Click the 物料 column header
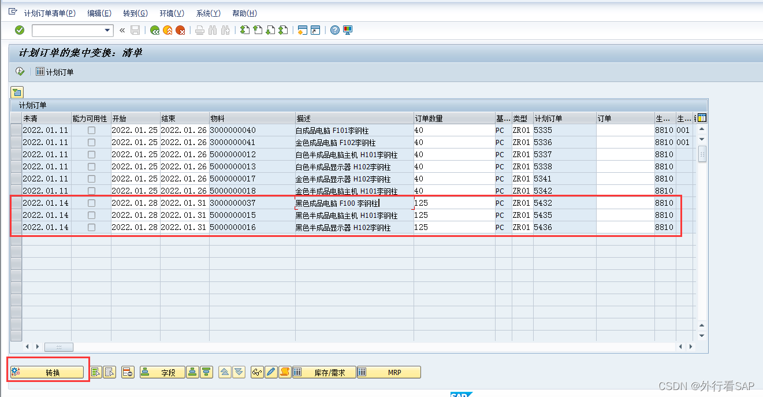This screenshot has height=397, width=763. [252, 118]
